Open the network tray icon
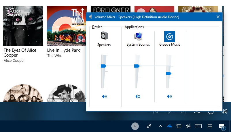Viewport: 231px width, 132px height. (179, 126)
